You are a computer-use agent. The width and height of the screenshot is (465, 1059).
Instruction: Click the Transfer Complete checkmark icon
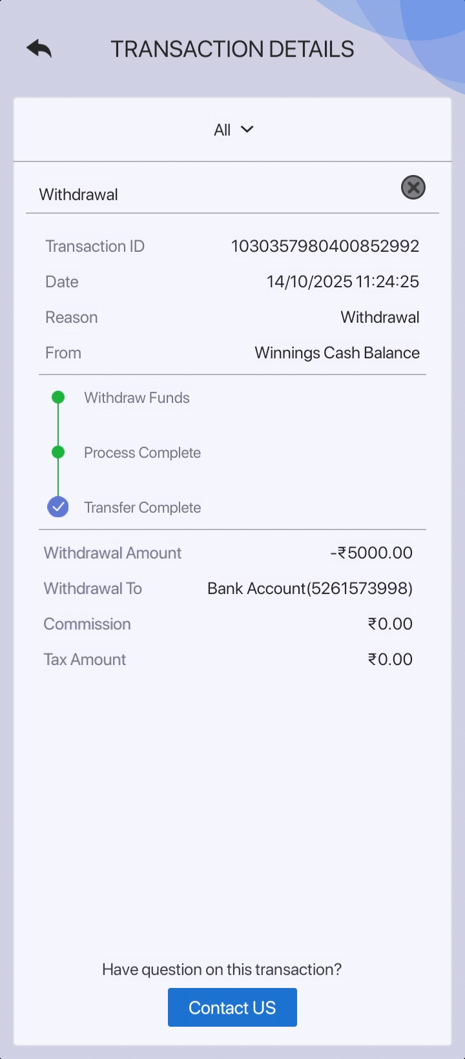click(58, 507)
